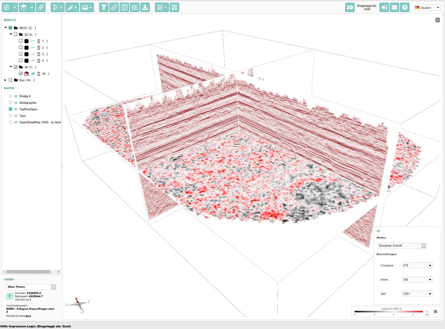Select the Stratigraphie map radio button

pyautogui.click(x=10, y=103)
